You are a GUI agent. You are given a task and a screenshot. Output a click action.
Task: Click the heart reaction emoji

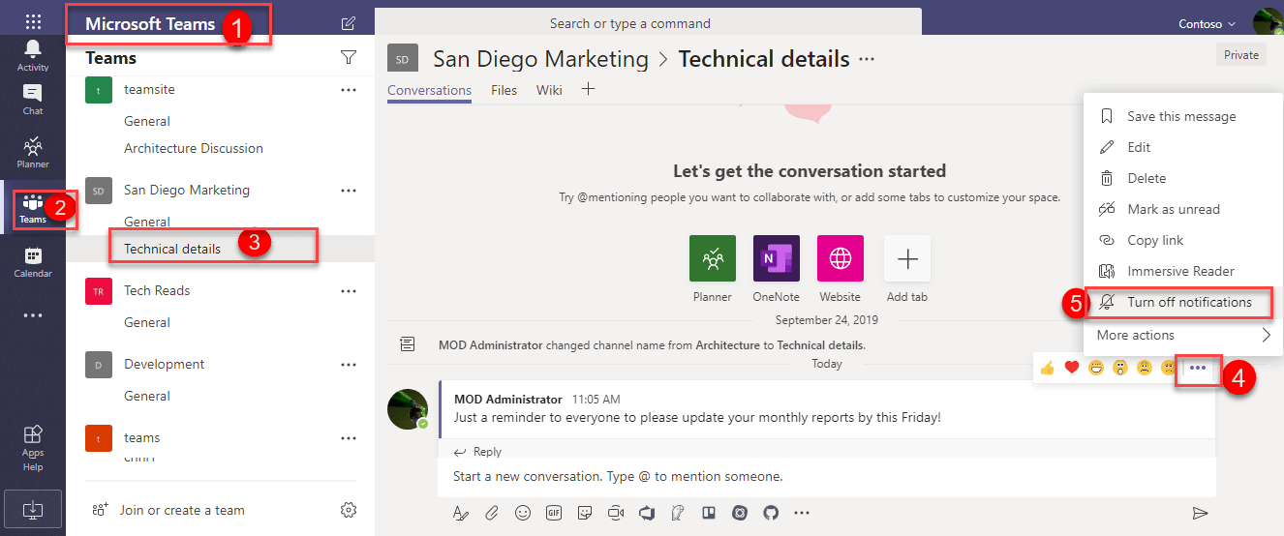coord(1072,368)
